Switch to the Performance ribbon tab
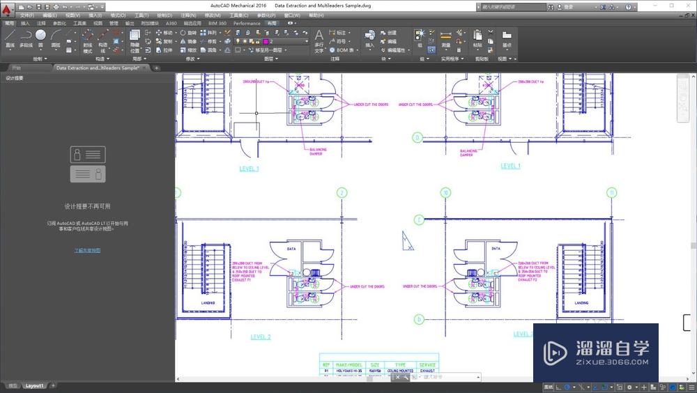697x393 pixels. [x=247, y=23]
